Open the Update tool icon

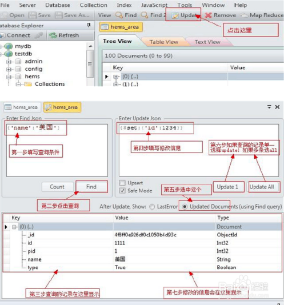175,15
